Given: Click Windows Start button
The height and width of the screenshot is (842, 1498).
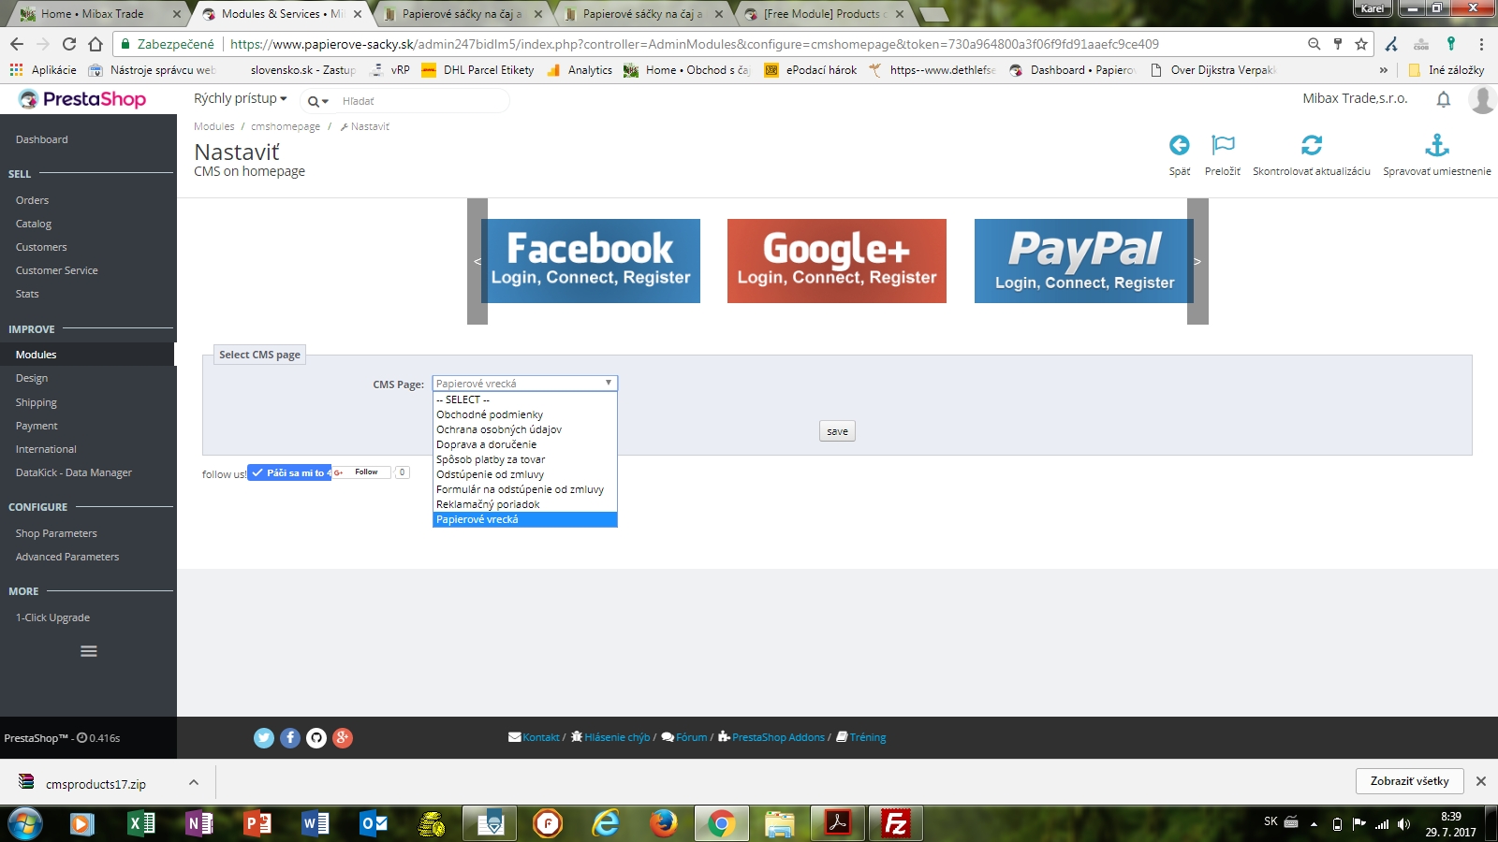Looking at the screenshot, I should click(25, 823).
